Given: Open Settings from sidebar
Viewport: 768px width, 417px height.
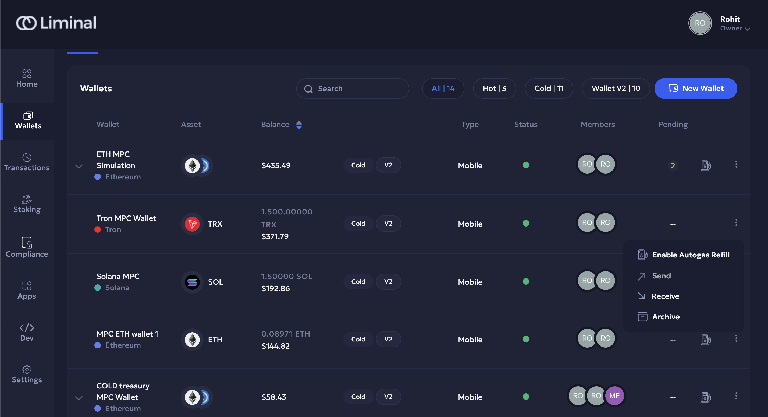Looking at the screenshot, I should point(27,374).
